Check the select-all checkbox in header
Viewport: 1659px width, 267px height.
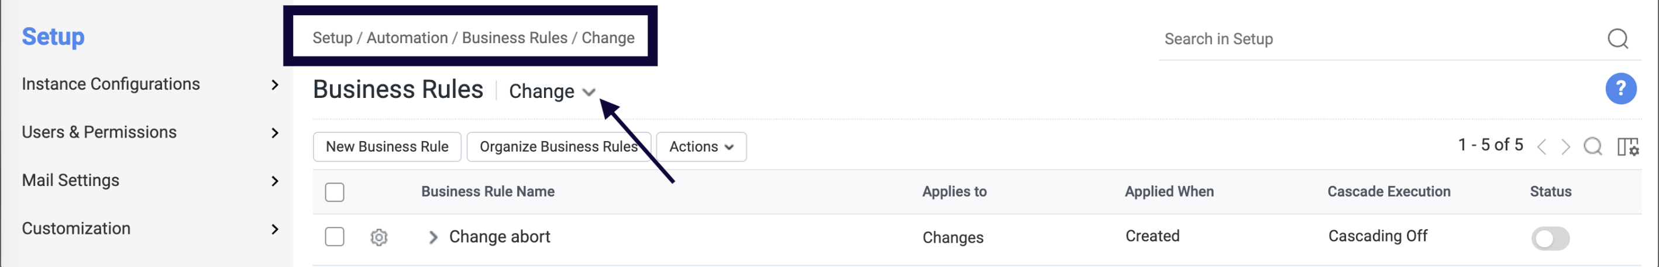(x=334, y=192)
